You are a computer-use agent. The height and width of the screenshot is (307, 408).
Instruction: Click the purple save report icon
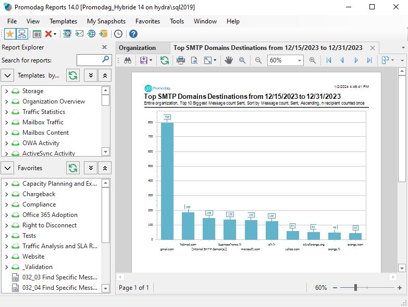click(144, 60)
